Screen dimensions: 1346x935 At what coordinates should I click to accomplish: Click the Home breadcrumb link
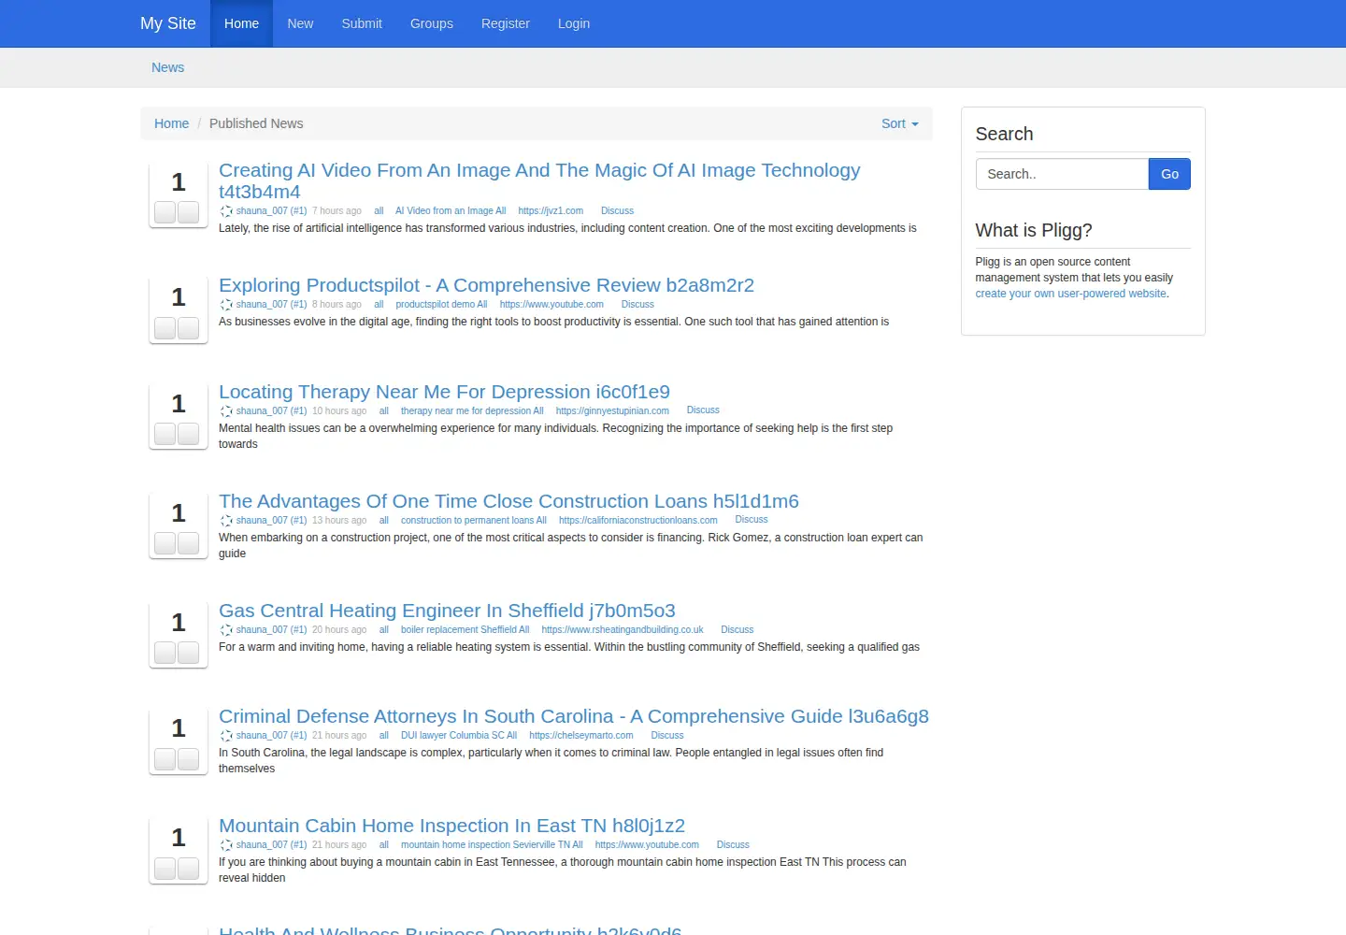pyautogui.click(x=172, y=123)
